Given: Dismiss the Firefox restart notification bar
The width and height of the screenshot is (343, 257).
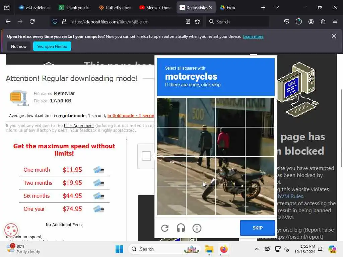Looking at the screenshot, I should click(x=334, y=36).
